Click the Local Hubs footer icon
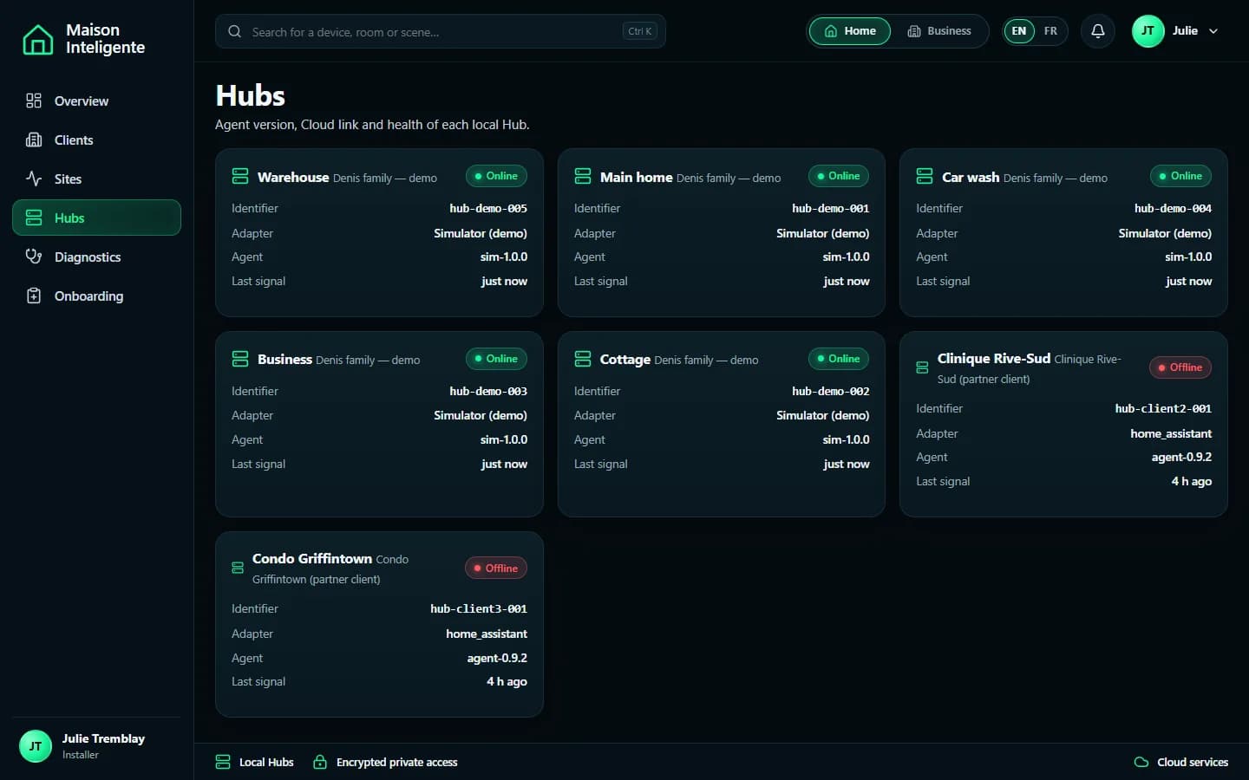 coord(223,762)
